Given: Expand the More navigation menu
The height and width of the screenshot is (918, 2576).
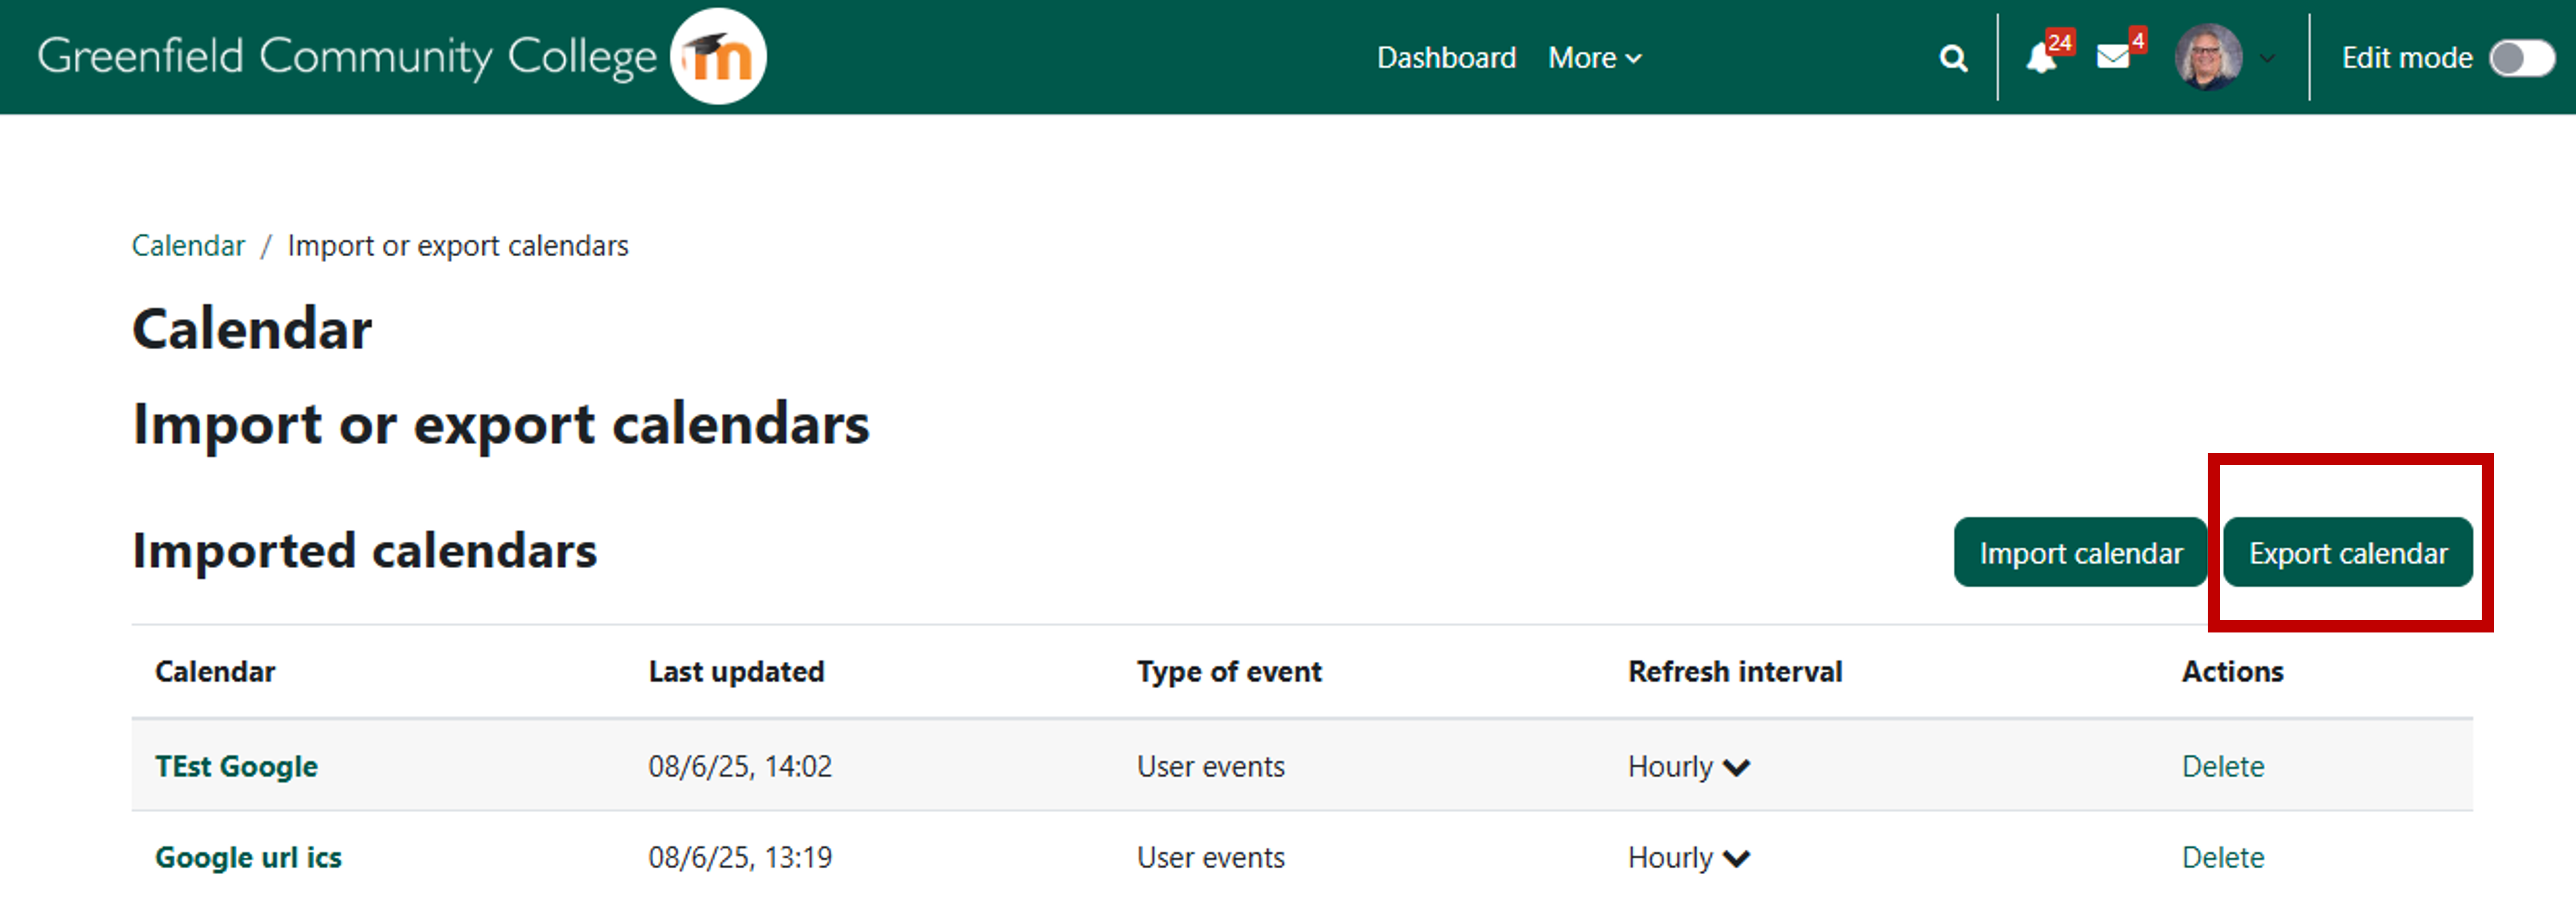Looking at the screenshot, I should pos(1593,58).
